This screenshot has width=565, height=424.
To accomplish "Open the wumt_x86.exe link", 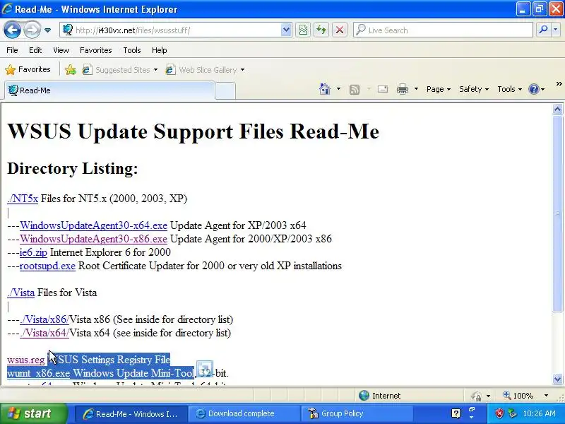I will [39, 374].
